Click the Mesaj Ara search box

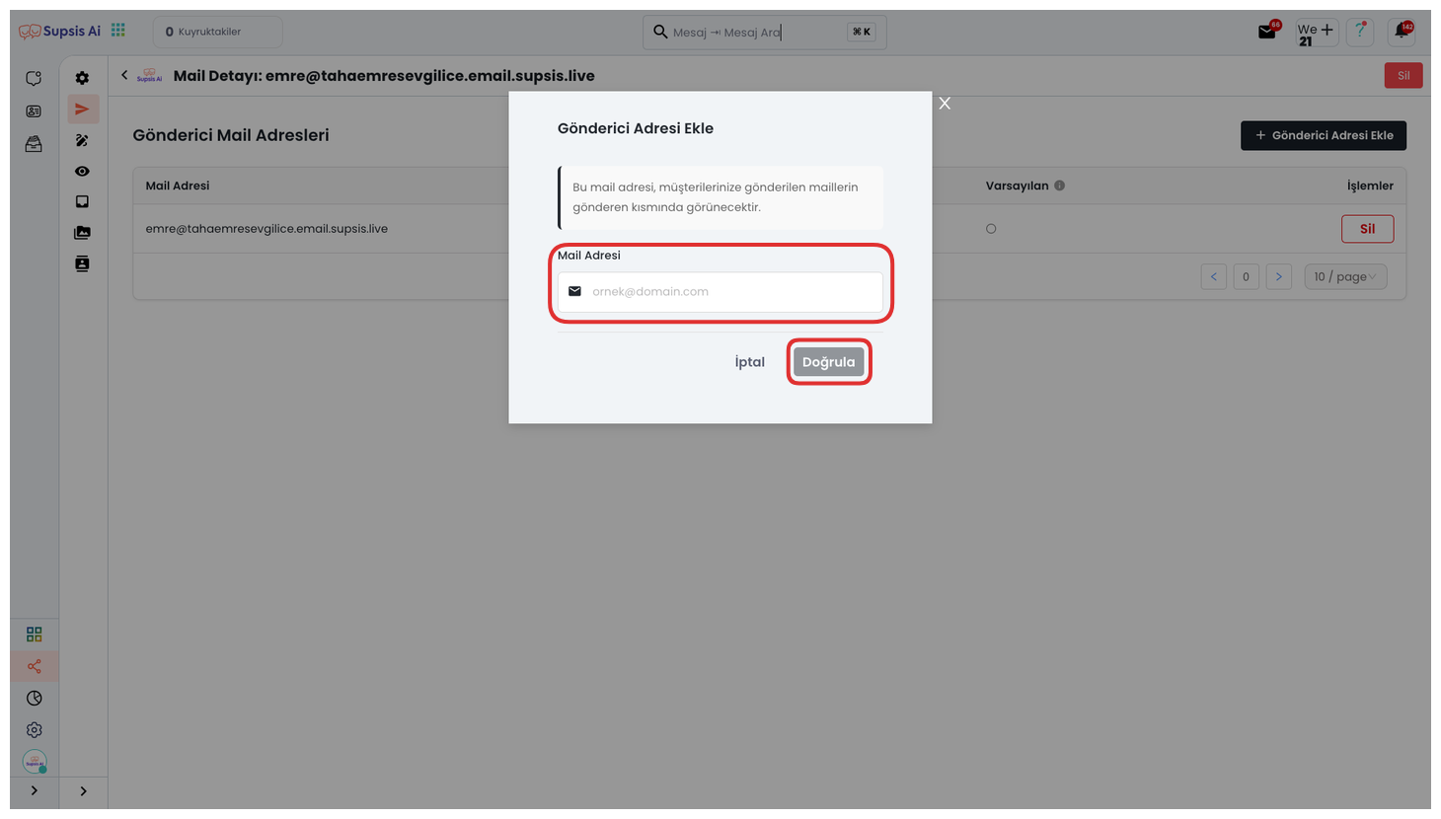755,33
